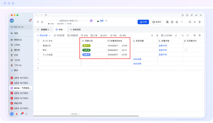The image size is (213, 123).
Task: Expand the table list with the double-chevron icon
Action: pyautogui.click(x=38, y=29)
